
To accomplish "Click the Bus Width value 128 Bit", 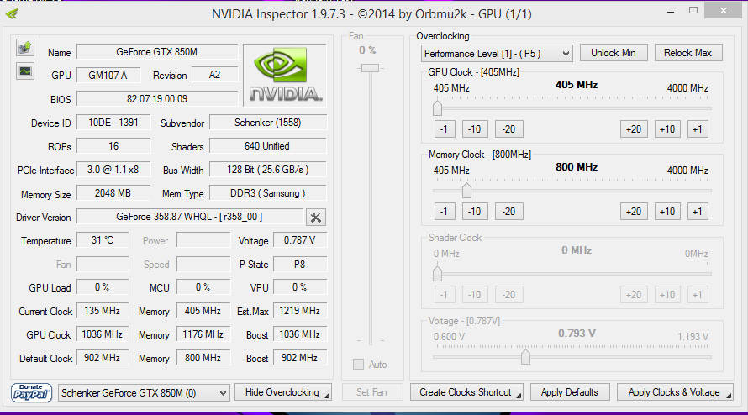I will point(267,170).
